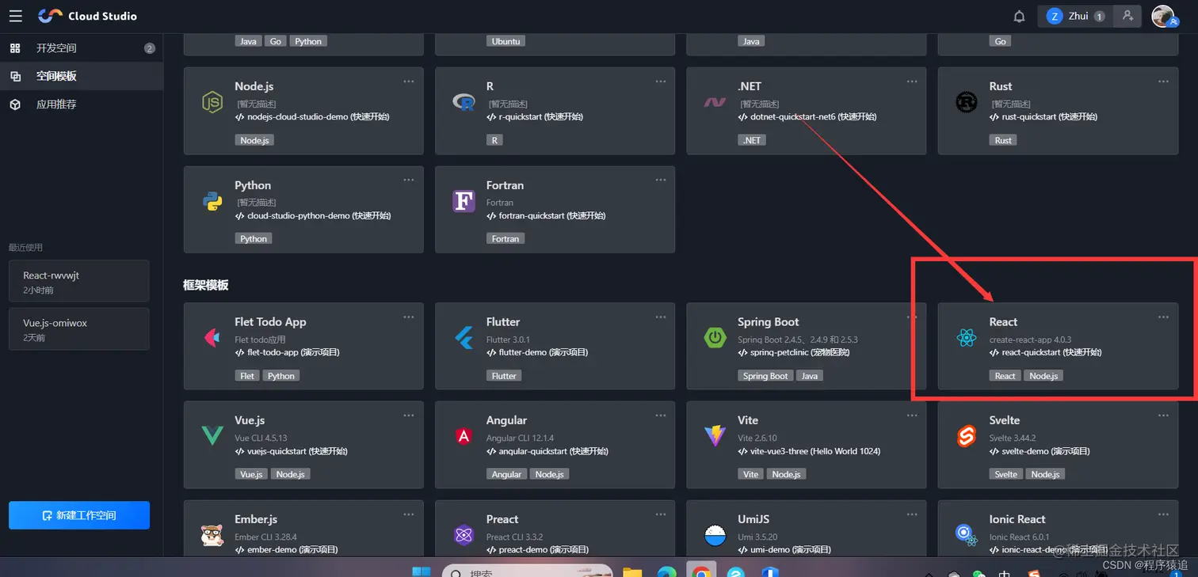Open the Zhui team switcher
The width and height of the screenshot is (1198, 577).
coord(1075,16)
